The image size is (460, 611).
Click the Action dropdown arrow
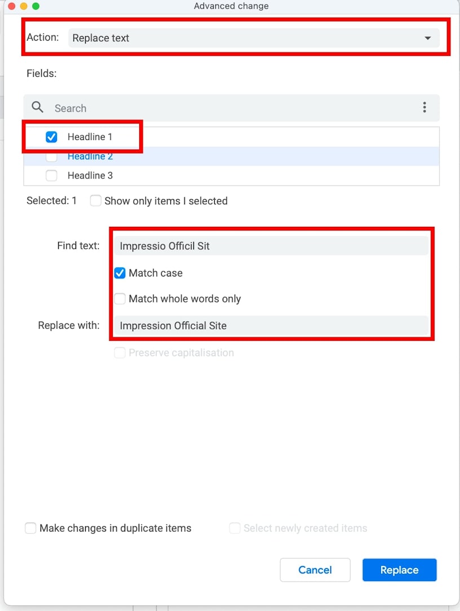pyautogui.click(x=428, y=38)
